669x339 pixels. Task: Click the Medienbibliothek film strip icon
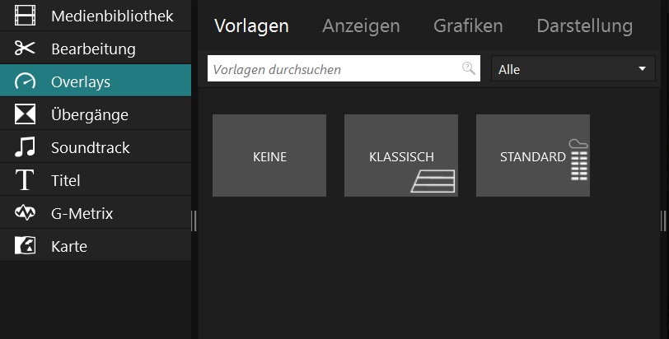[x=26, y=16]
